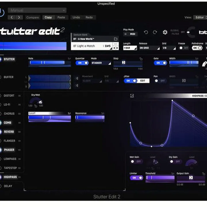Viewport: 207px width, 207px height.
Task: Open the buffer Movement dropdown
Action: pyautogui.click(x=92, y=81)
